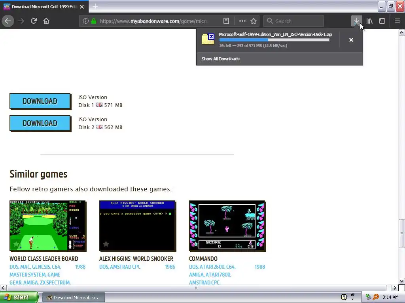Click the download progress bar
Viewport: 405px width, 303px height.
tap(274, 40)
